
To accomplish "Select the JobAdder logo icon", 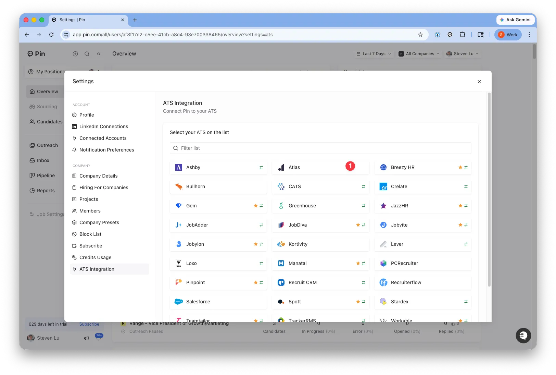I will [179, 225].
